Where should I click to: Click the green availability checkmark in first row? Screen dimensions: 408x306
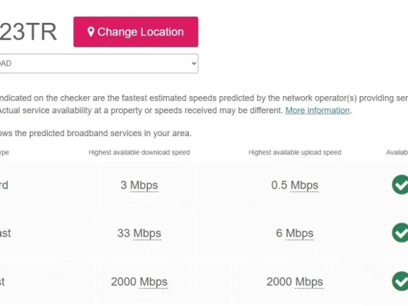400,185
